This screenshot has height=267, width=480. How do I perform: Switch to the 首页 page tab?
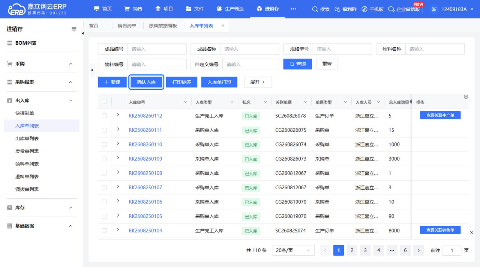93,26
